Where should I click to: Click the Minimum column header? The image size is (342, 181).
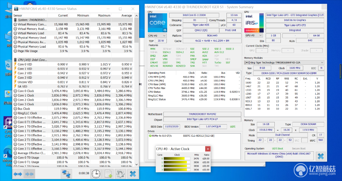[x=79, y=16]
